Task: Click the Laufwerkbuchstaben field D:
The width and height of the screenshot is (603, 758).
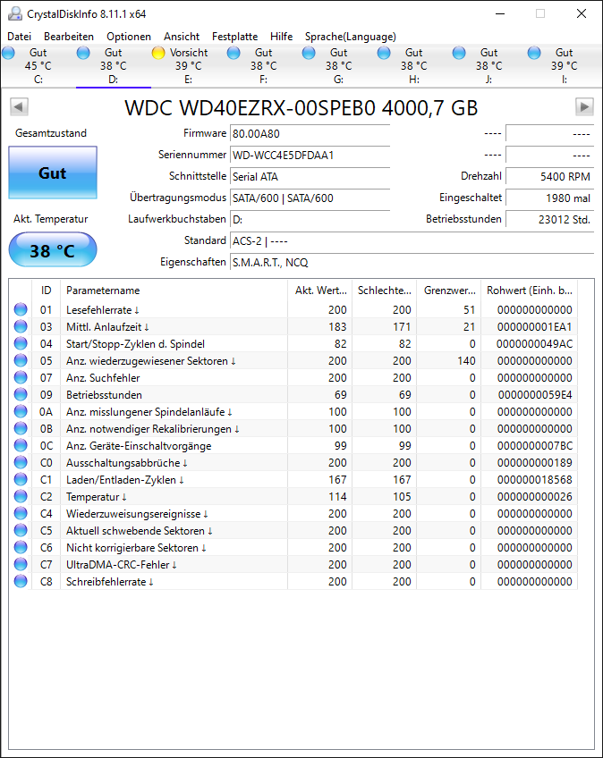Action: click(310, 220)
